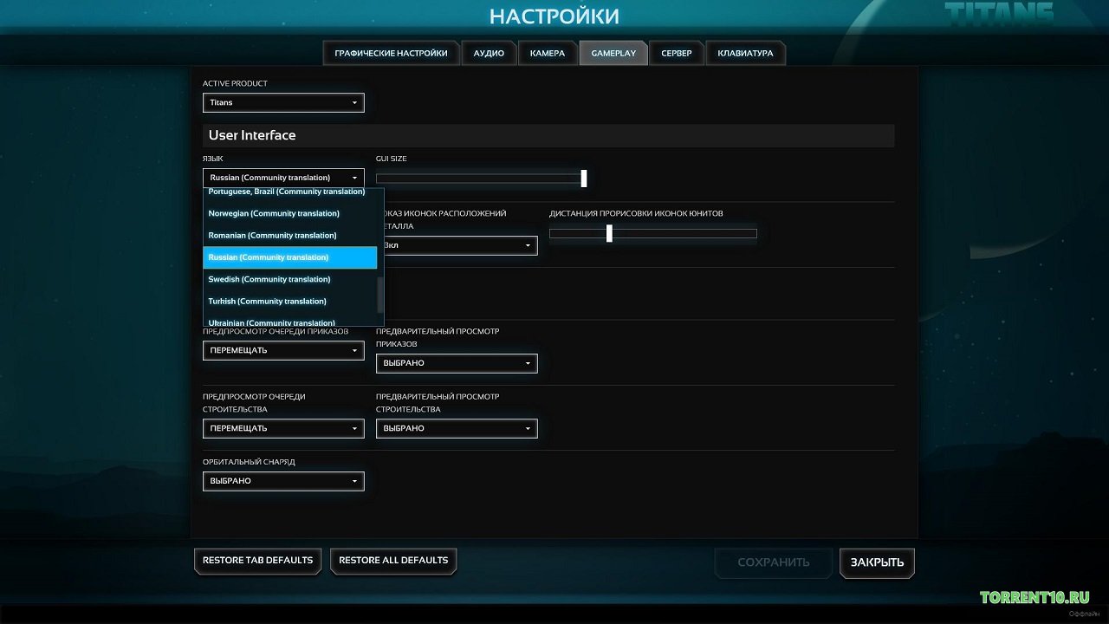Screen dimensions: 1109x624
Task: Expand the Орбитальный снаряд dropdown
Action: pos(283,481)
